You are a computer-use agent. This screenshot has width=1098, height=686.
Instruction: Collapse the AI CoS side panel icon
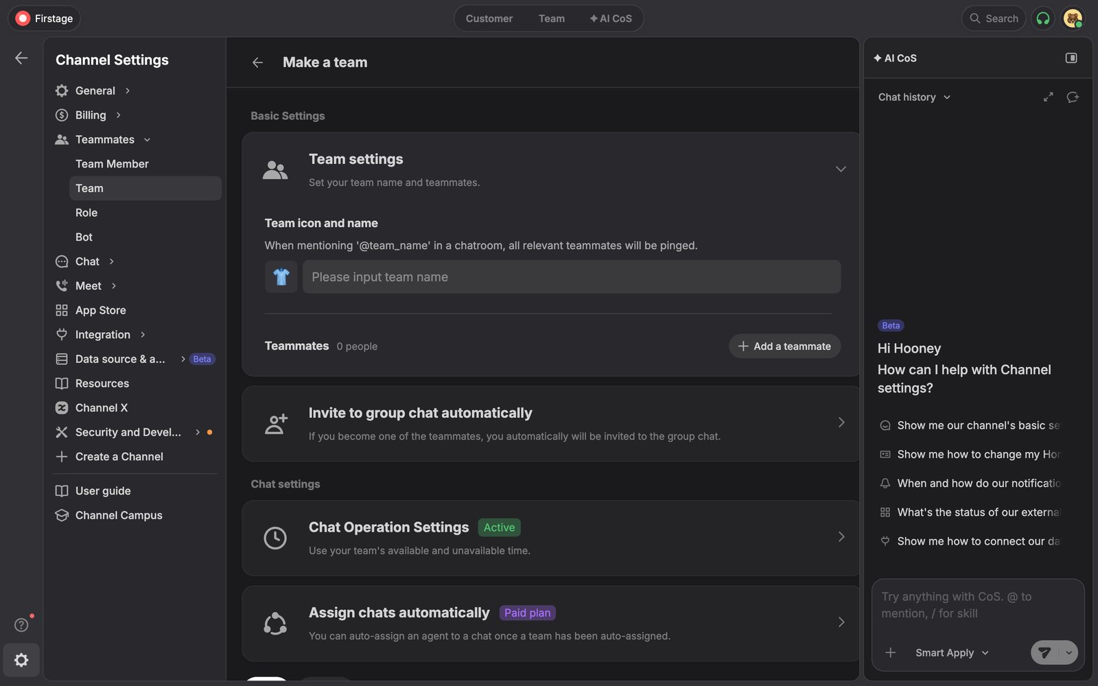click(1071, 58)
